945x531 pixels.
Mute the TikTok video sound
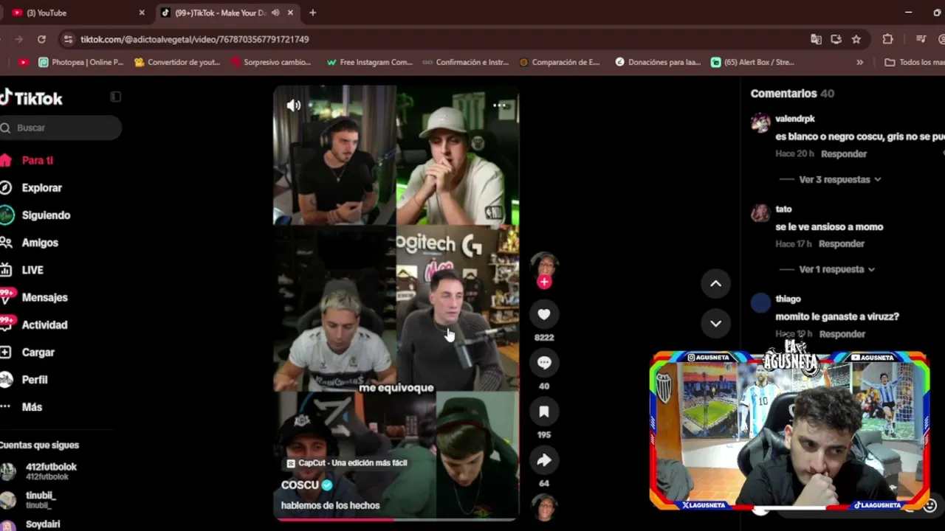pos(293,105)
